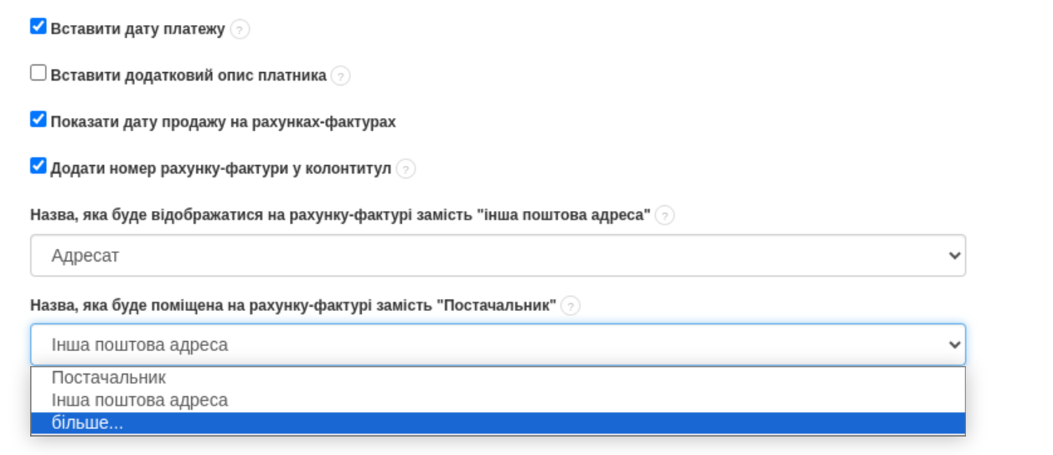Click the label about replacing "Постачальник" name

pos(293,306)
